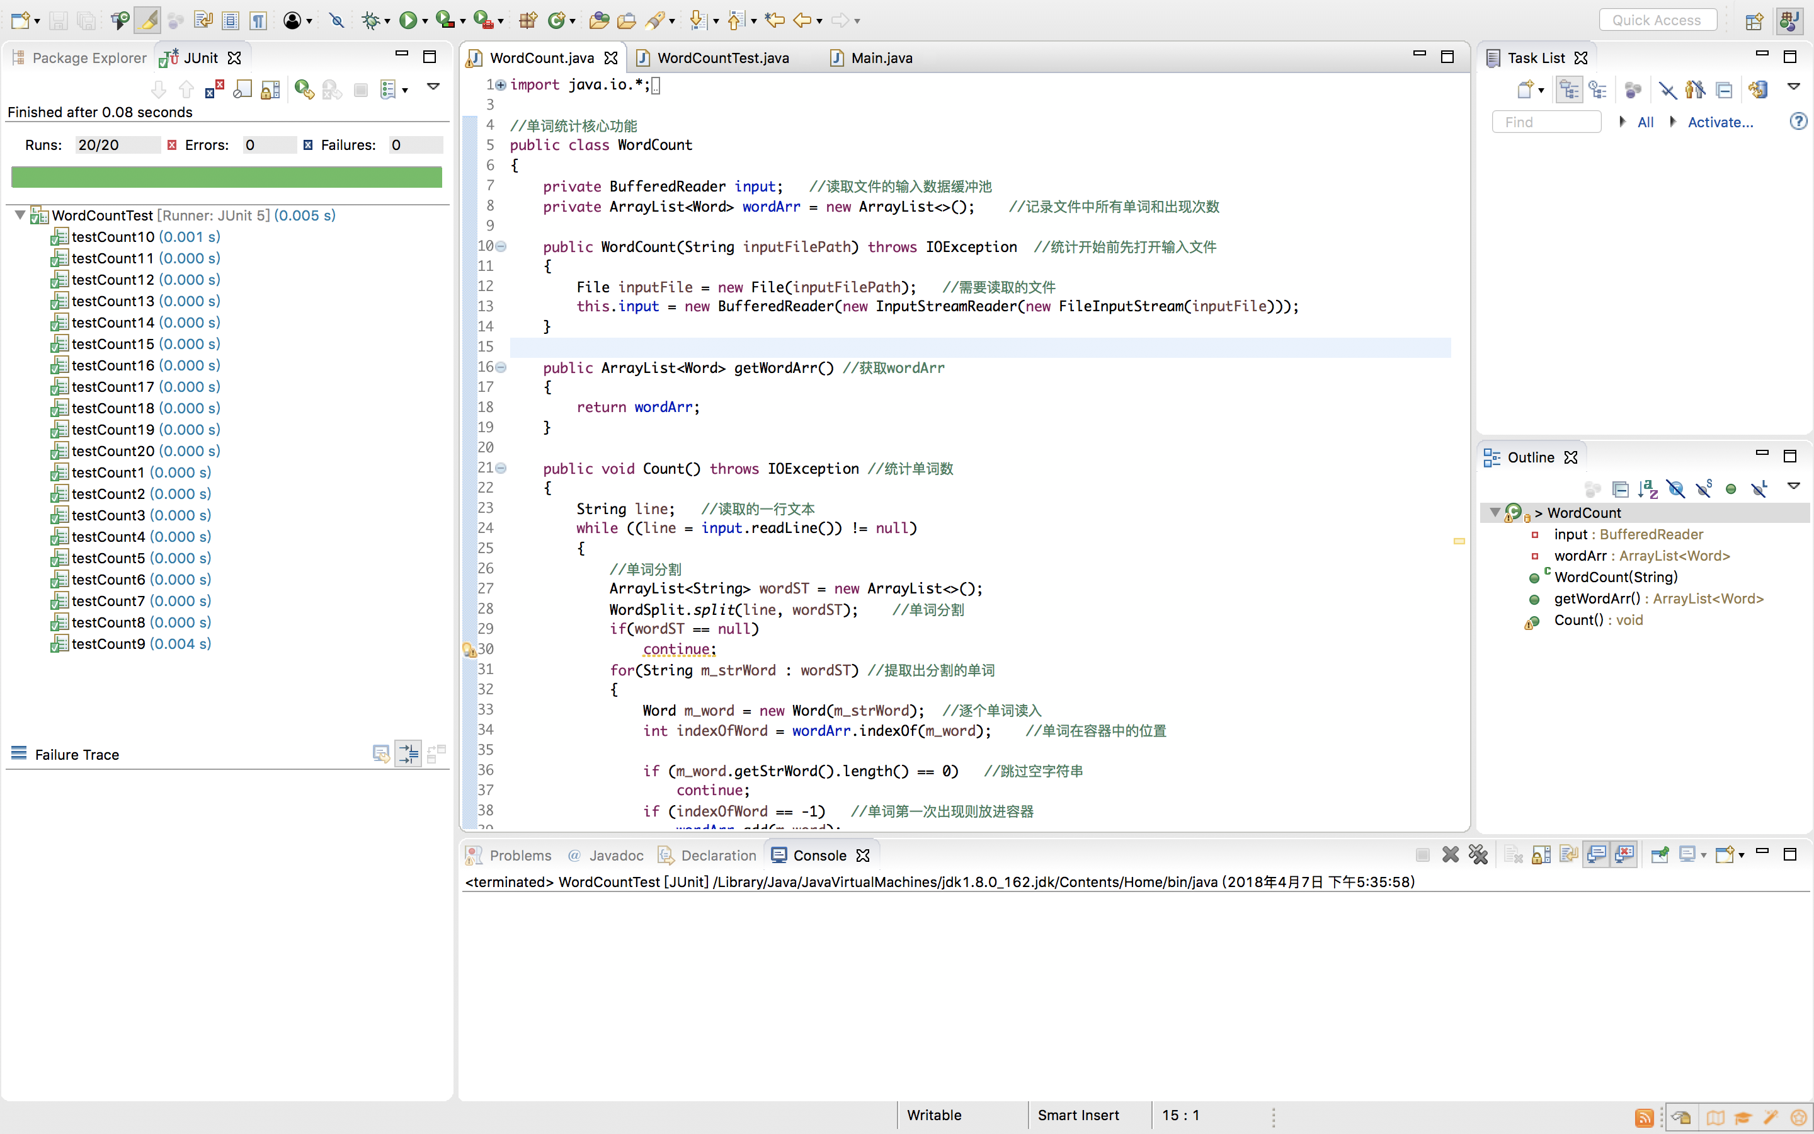Select testCount9 in the JUnit results
Screen dimensions: 1814x1134
pos(108,643)
